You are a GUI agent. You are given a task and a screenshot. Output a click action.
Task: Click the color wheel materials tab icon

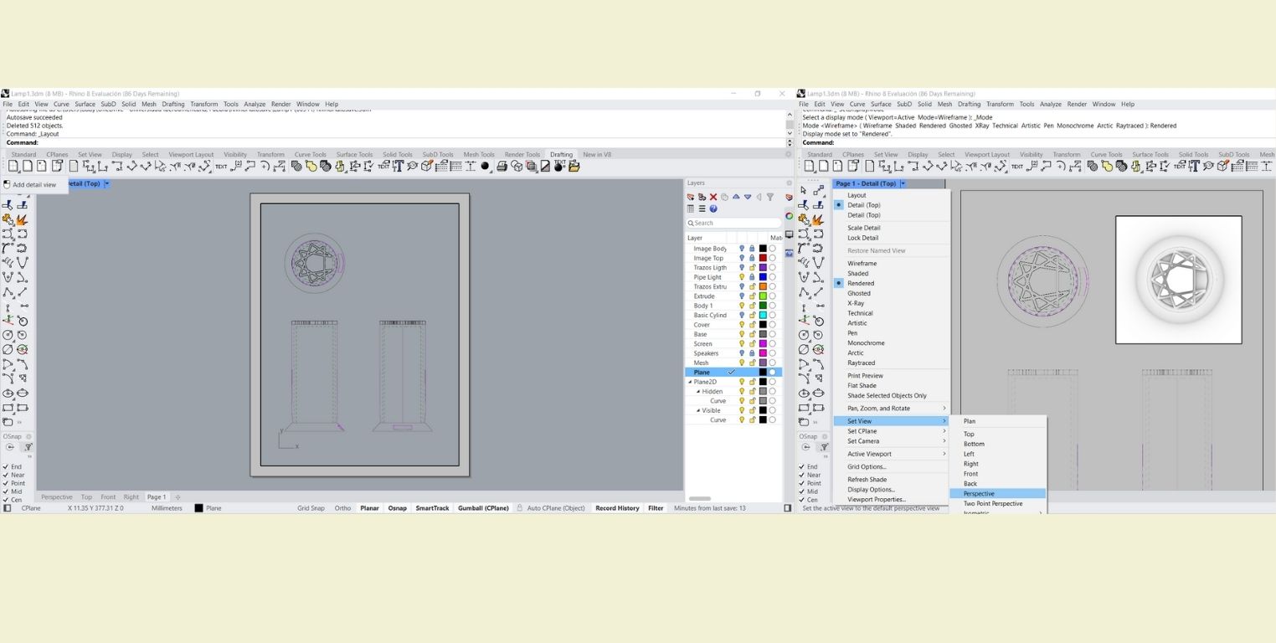point(789,216)
